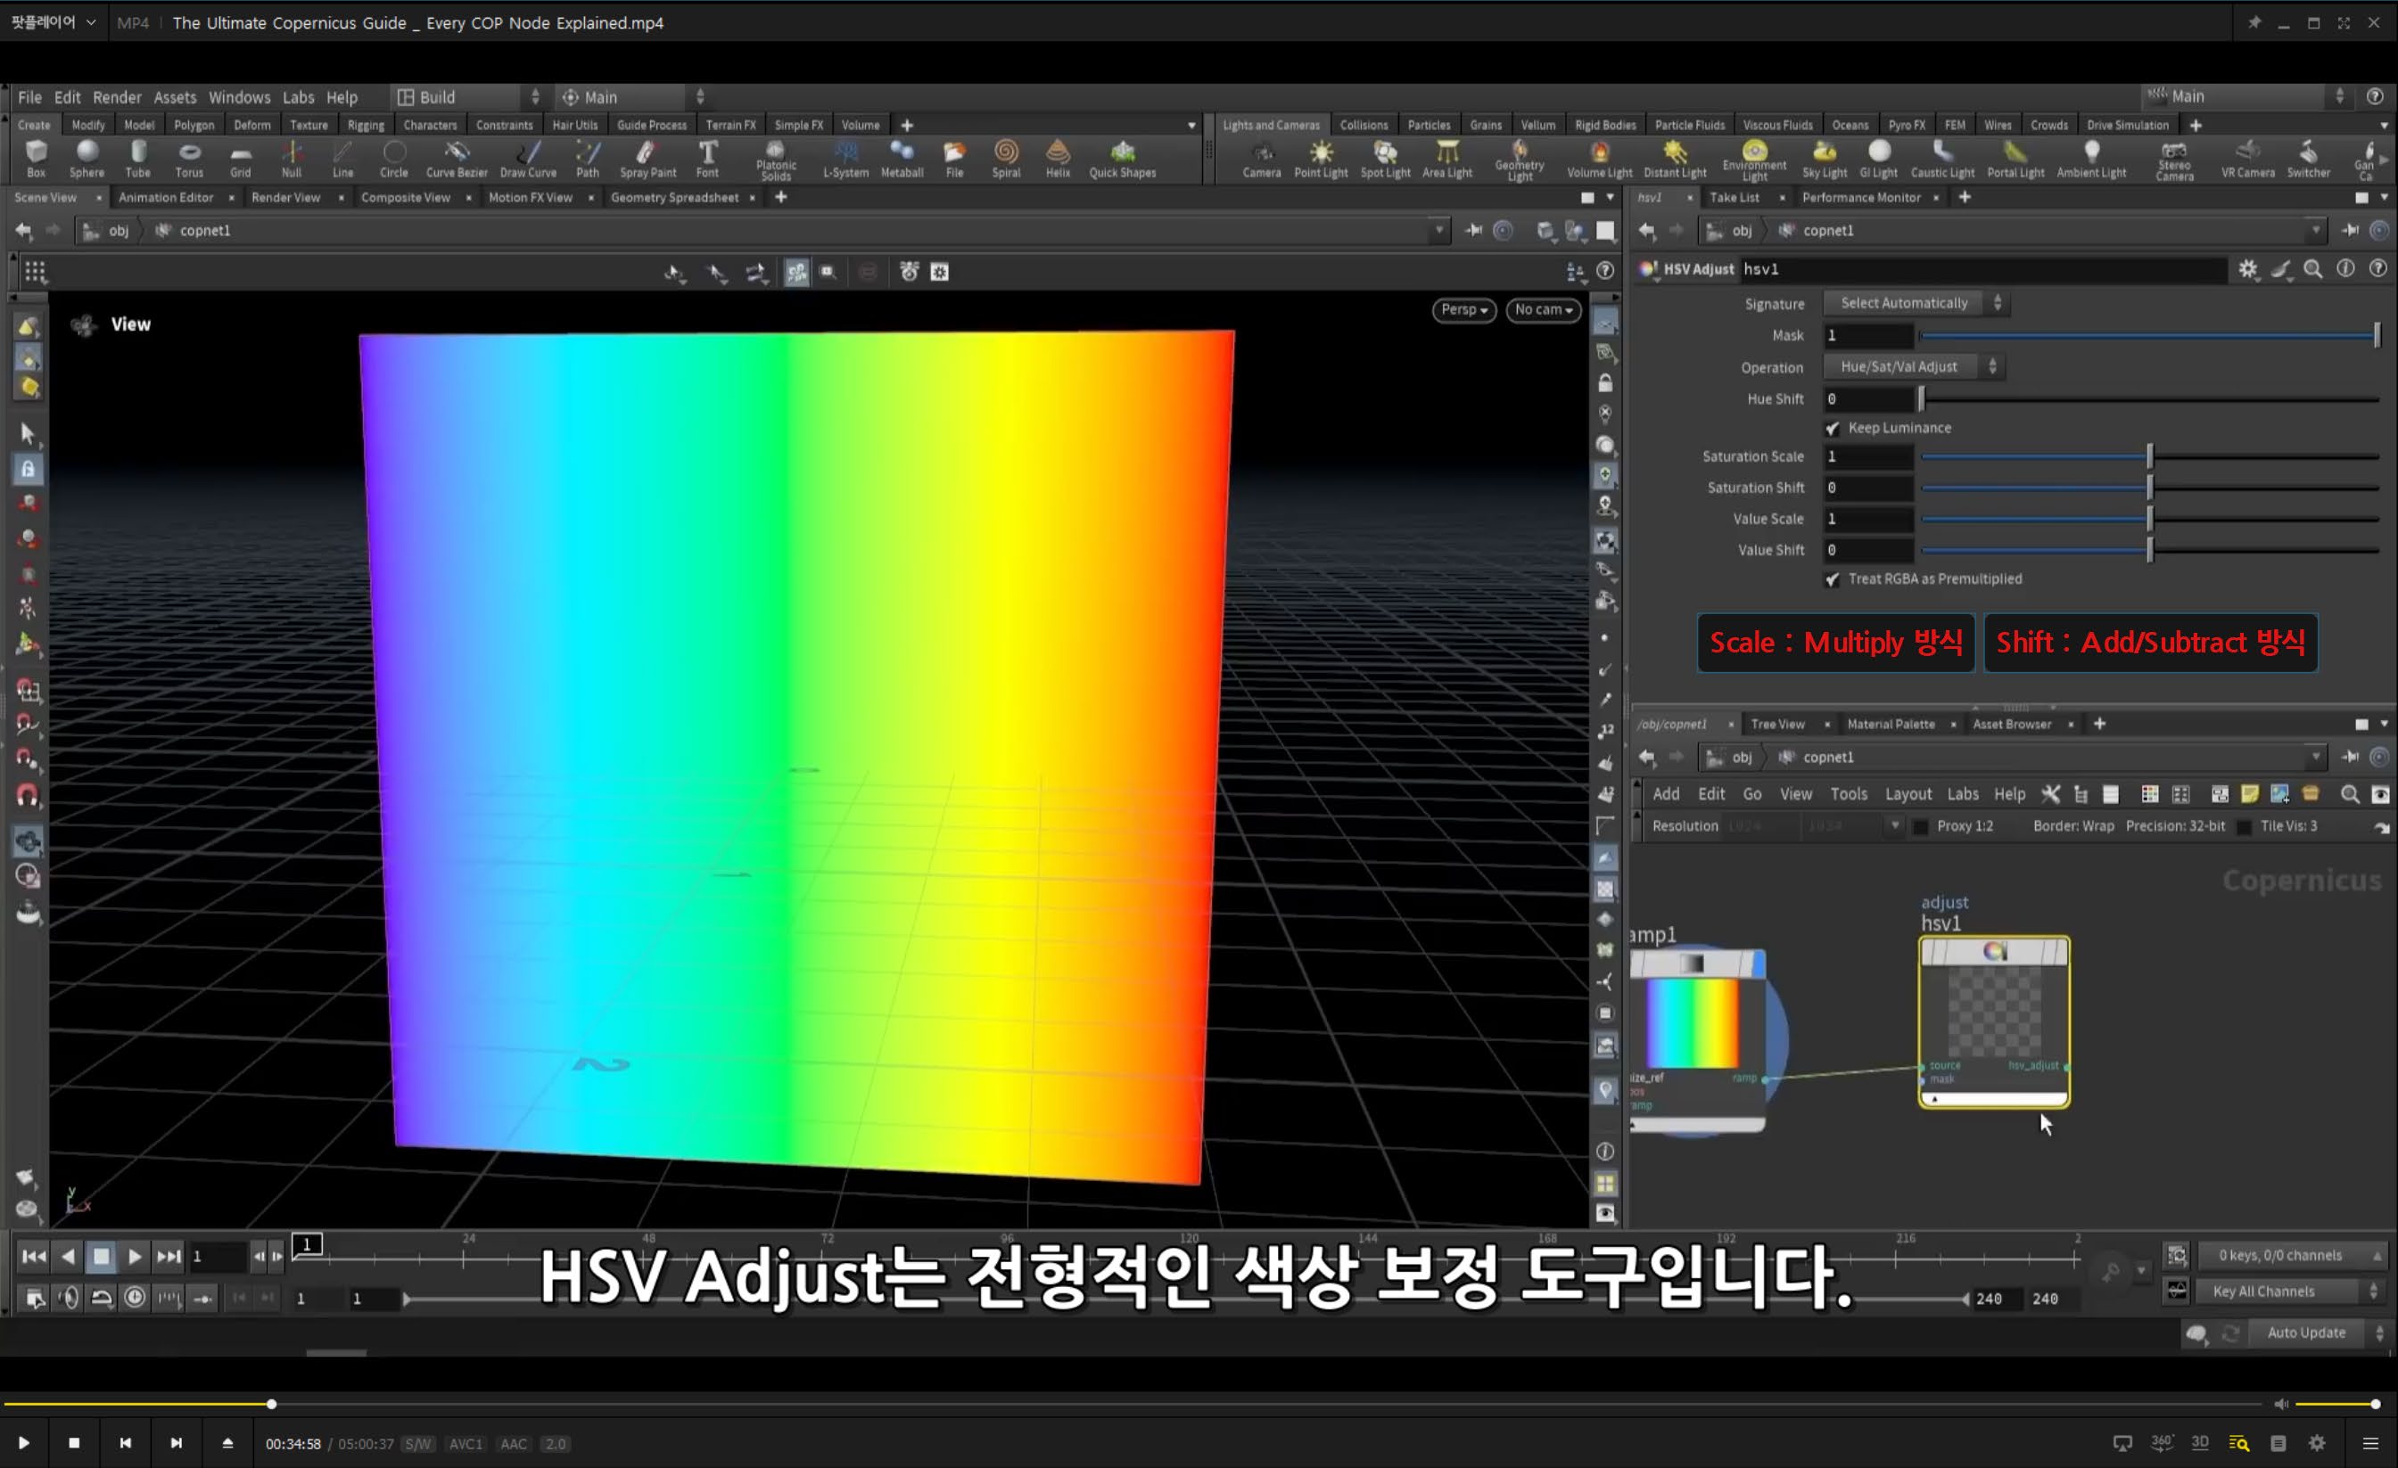The height and width of the screenshot is (1468, 2398).
Task: Open the No cam camera dropdown
Action: [x=1544, y=309]
